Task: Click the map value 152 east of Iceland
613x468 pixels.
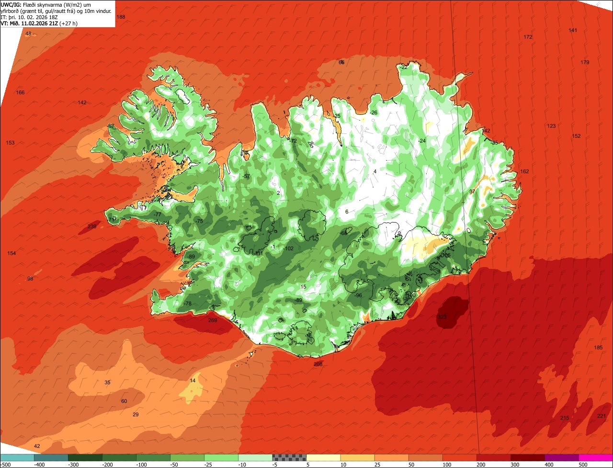Action: coord(576,136)
